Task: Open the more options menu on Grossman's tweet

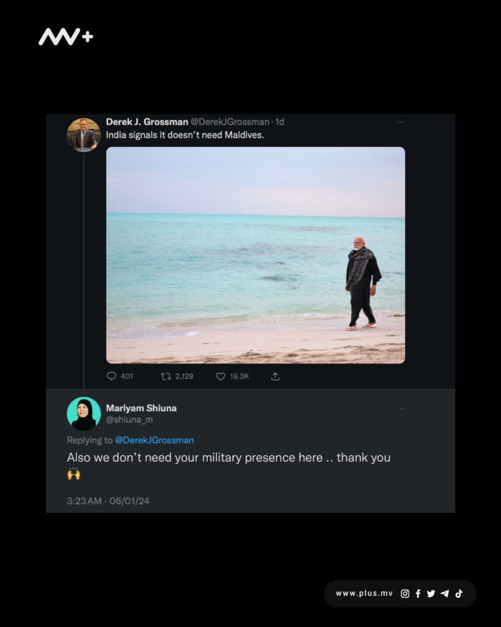Action: click(x=401, y=122)
